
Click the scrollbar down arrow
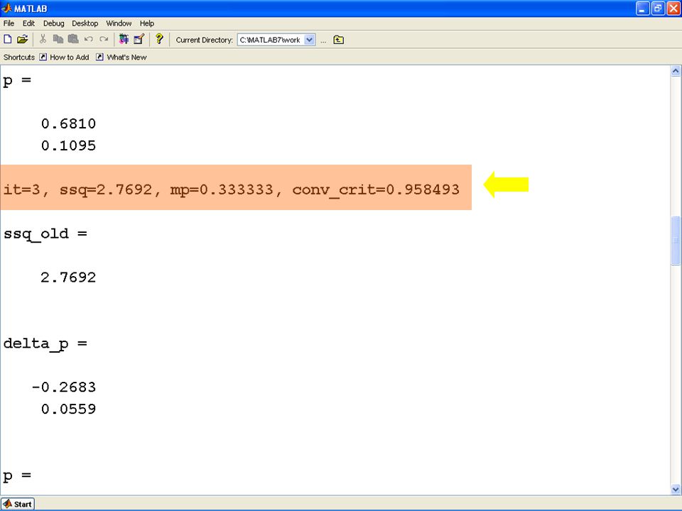[x=676, y=489]
